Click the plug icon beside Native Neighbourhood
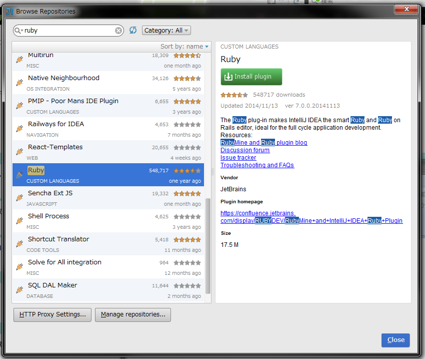This screenshot has width=425, height=359. pos(19,82)
